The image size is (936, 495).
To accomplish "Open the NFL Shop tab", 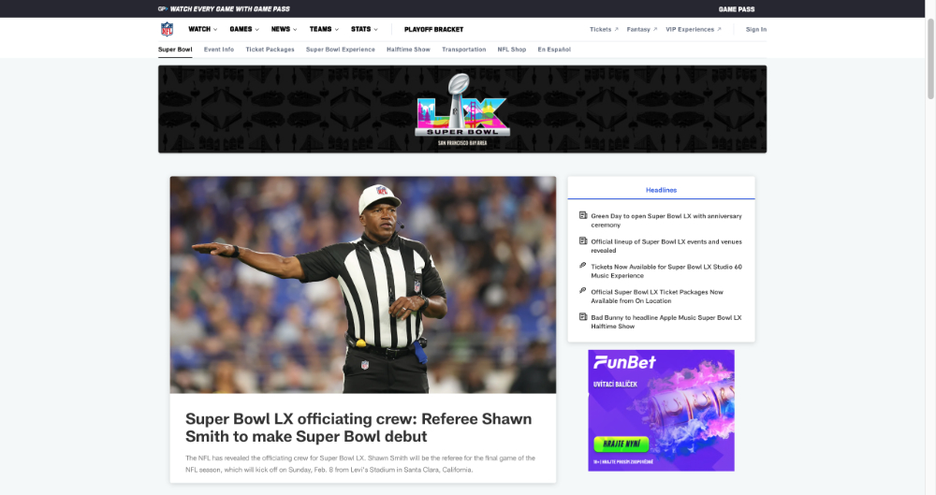I will (512, 50).
